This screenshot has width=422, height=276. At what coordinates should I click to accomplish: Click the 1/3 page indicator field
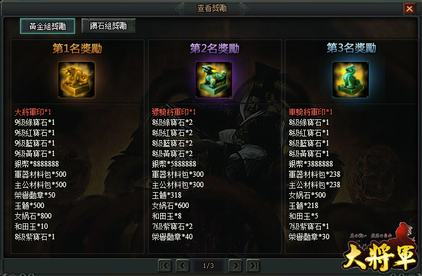tap(209, 266)
